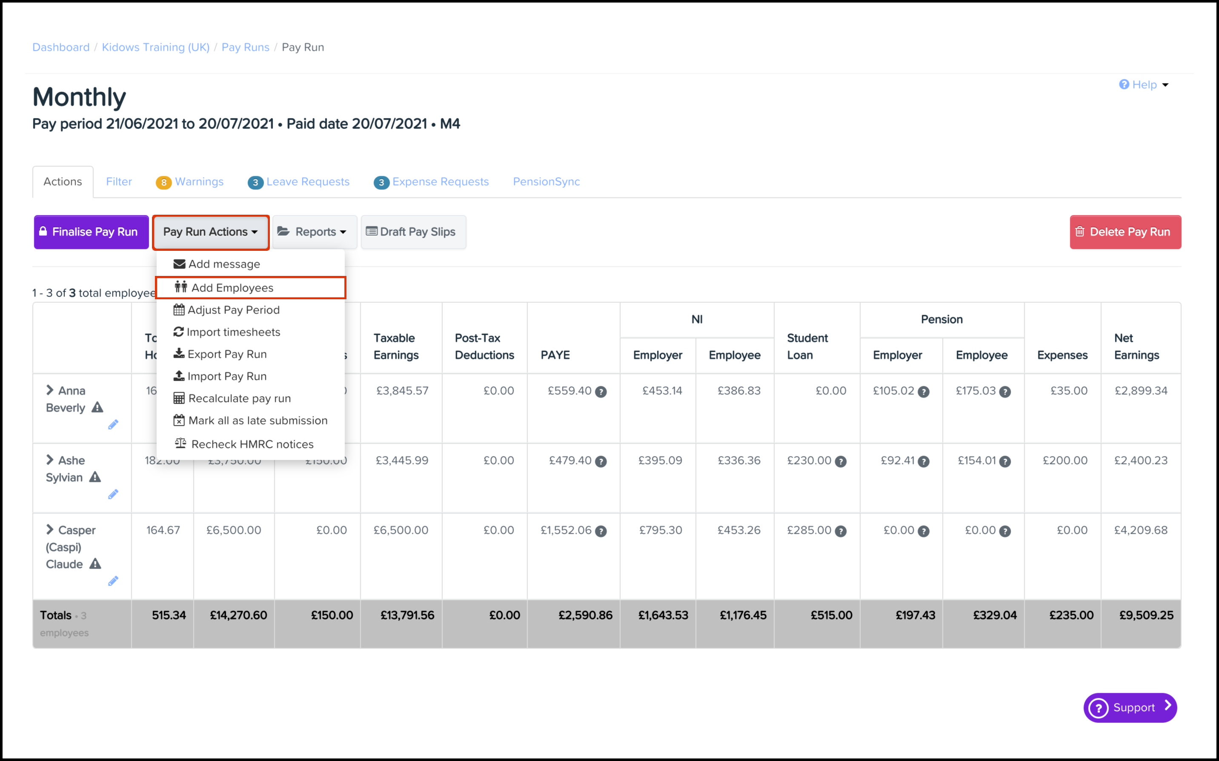Expand Anna Beverly's row details
The width and height of the screenshot is (1219, 761).
pyautogui.click(x=49, y=390)
